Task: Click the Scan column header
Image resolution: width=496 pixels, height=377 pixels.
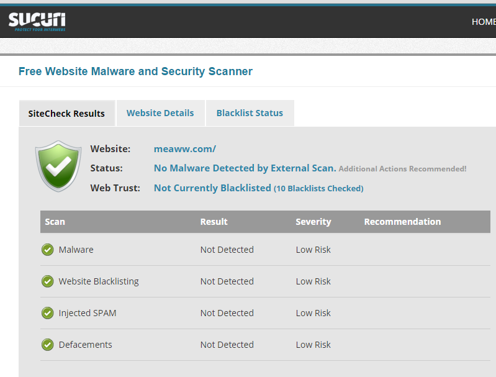Action: (55, 222)
